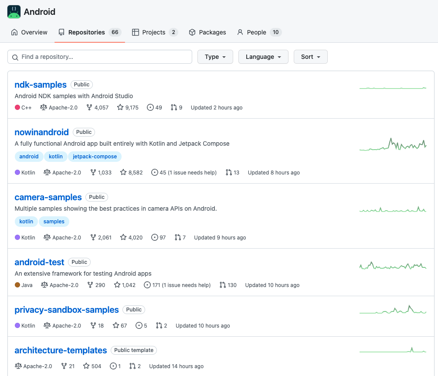The height and width of the screenshot is (376, 438).
Task: Open camera-samples 97 open issues
Action: coord(158,238)
